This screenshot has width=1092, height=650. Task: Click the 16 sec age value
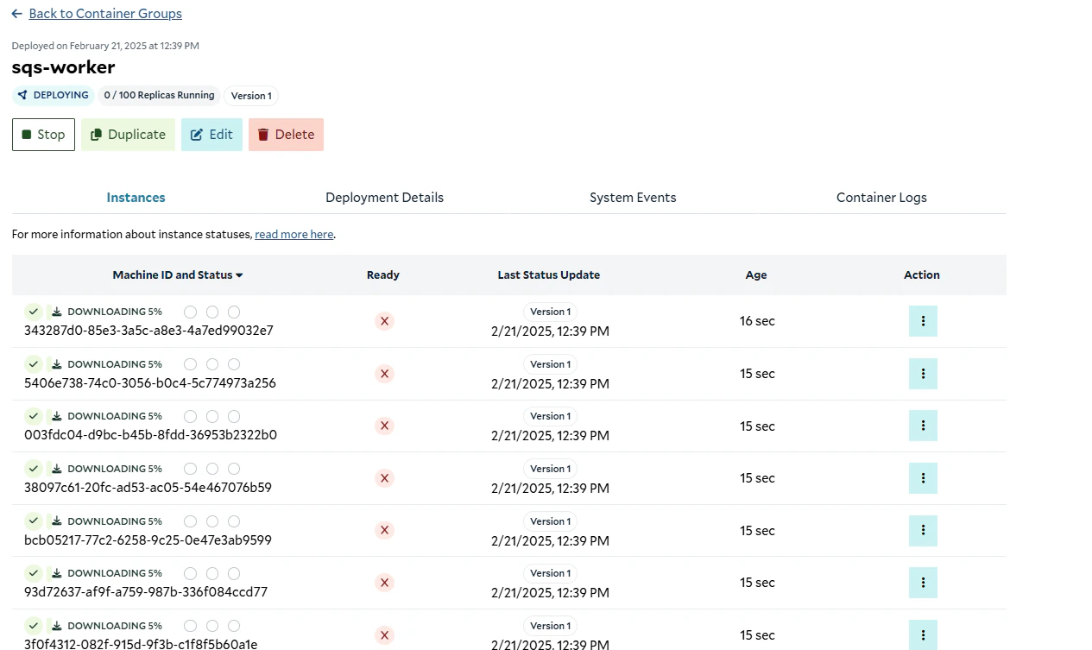[x=757, y=321]
